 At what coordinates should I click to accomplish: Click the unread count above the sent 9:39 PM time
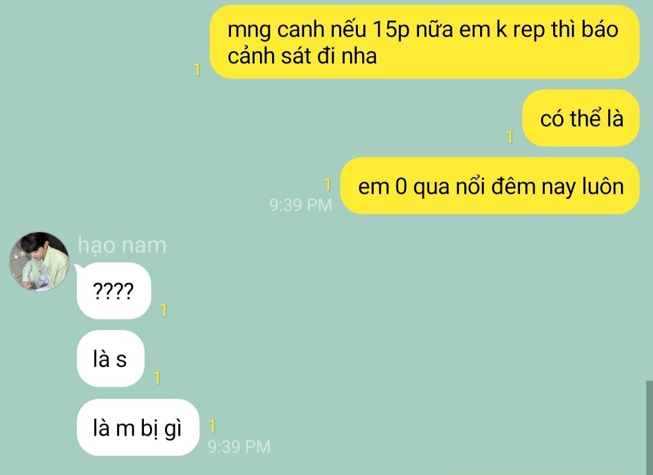point(328,185)
